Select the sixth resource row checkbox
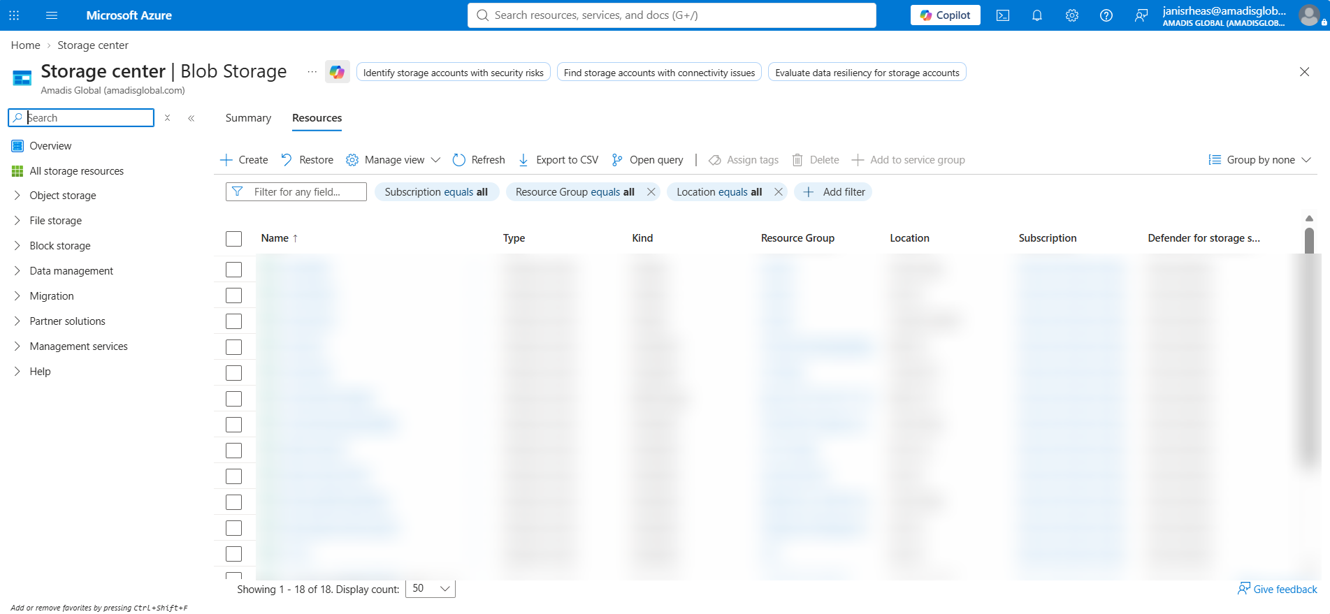 (234, 399)
